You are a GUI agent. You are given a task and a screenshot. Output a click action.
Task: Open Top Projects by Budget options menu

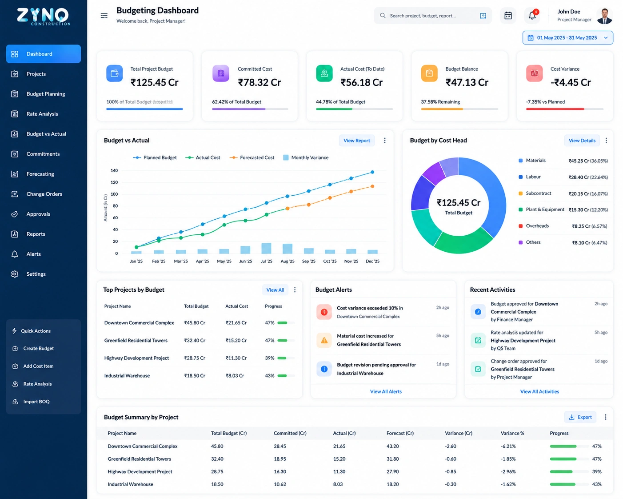tap(295, 290)
